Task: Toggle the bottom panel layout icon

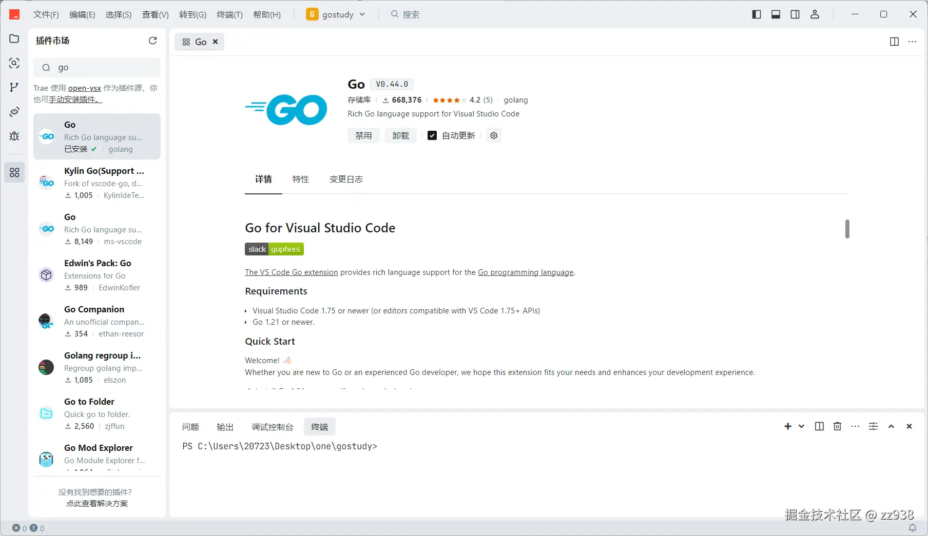Action: click(x=776, y=14)
